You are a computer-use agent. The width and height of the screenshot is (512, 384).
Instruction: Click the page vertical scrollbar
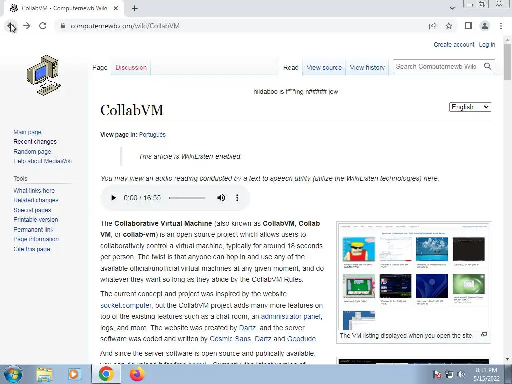(x=507, y=62)
